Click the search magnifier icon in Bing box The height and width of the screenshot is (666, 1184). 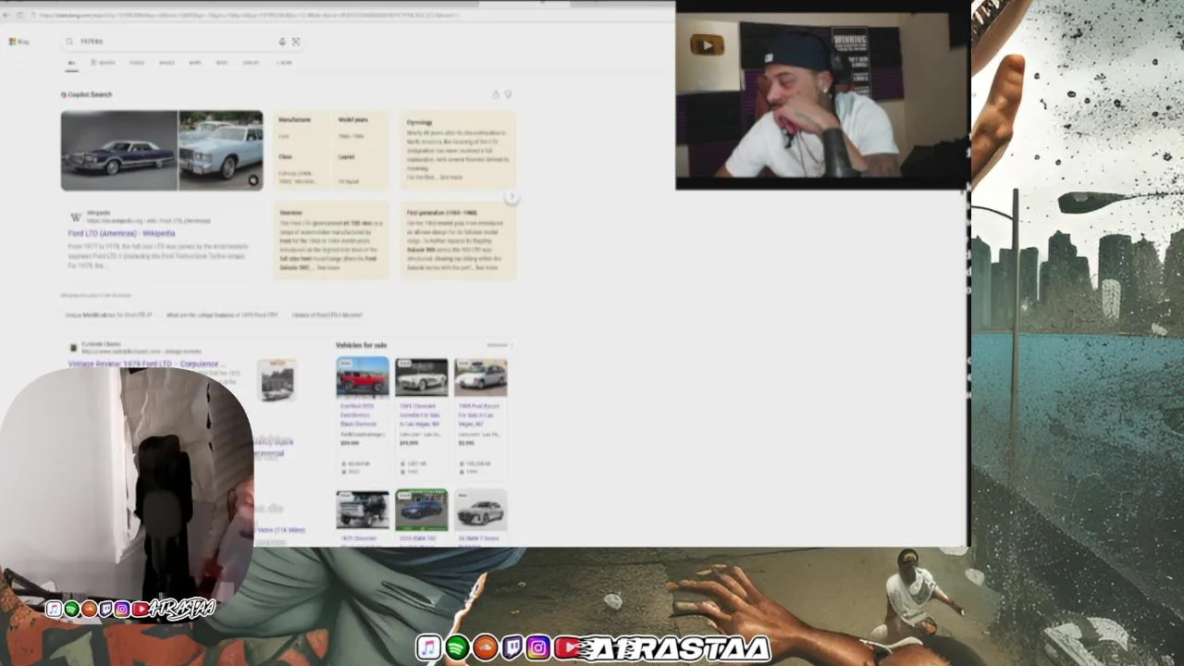pos(69,42)
